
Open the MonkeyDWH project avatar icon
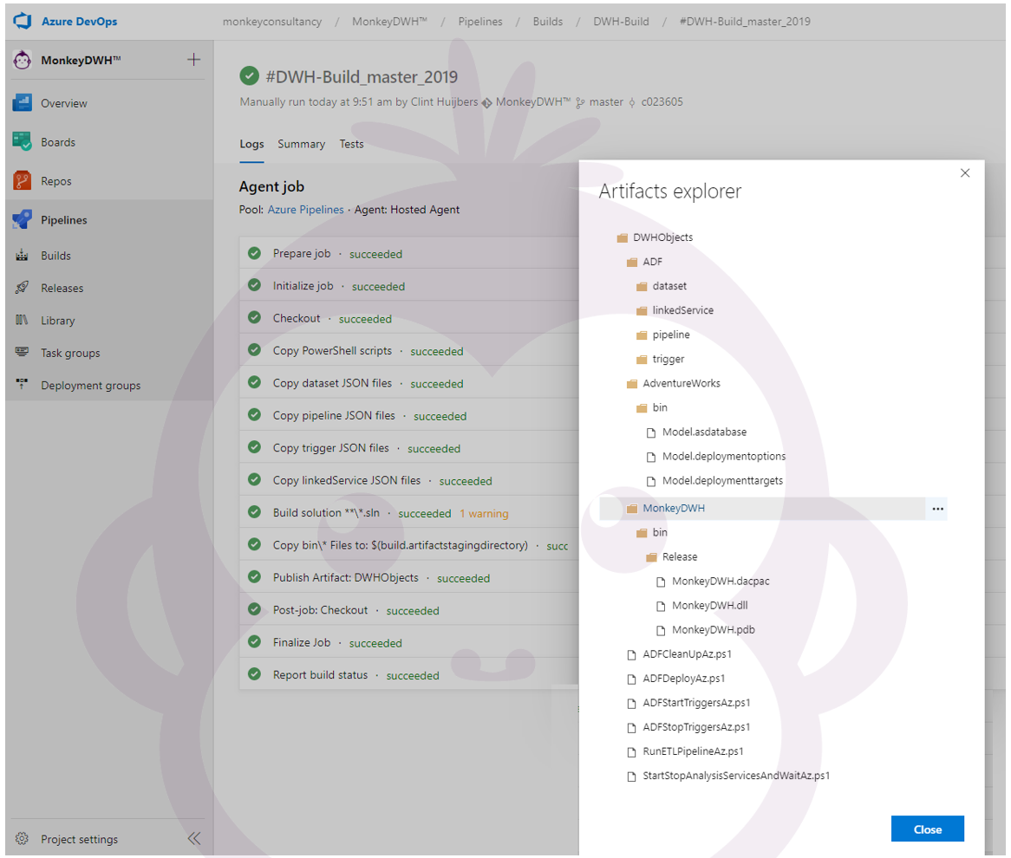pyautogui.click(x=23, y=60)
